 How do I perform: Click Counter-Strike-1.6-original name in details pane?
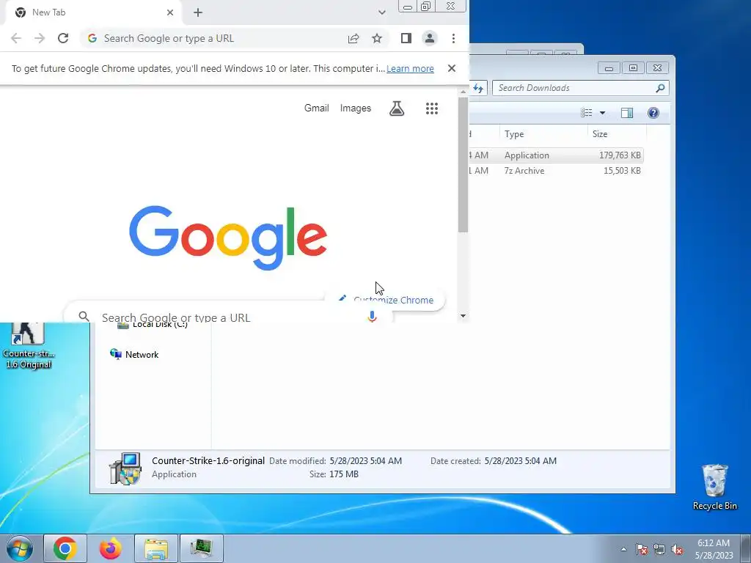tap(208, 460)
